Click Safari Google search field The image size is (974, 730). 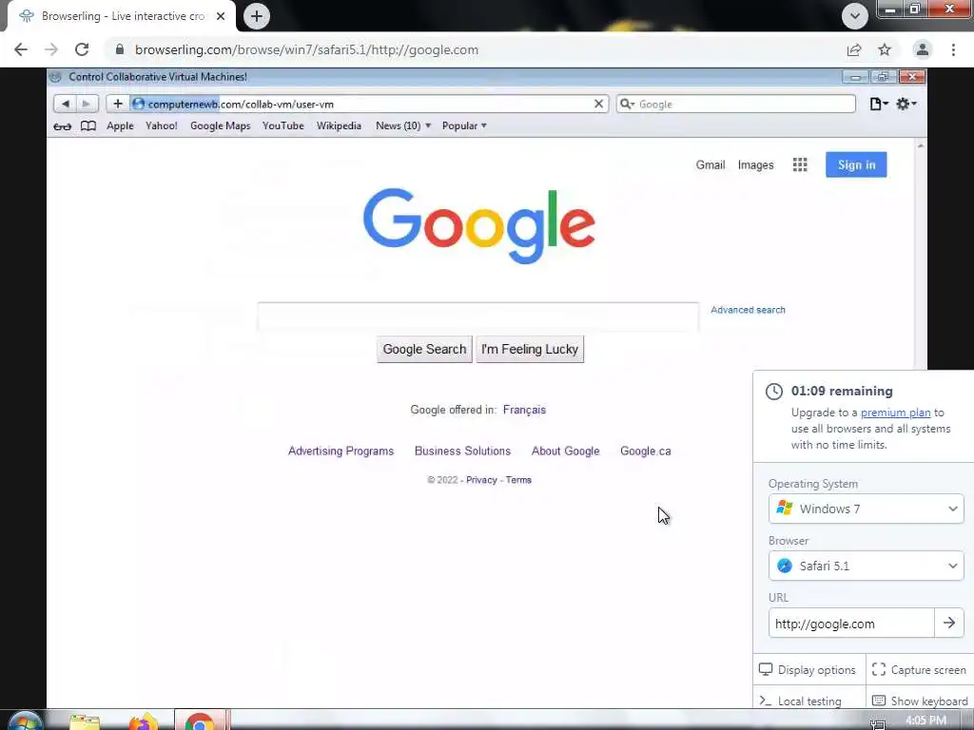(x=736, y=104)
